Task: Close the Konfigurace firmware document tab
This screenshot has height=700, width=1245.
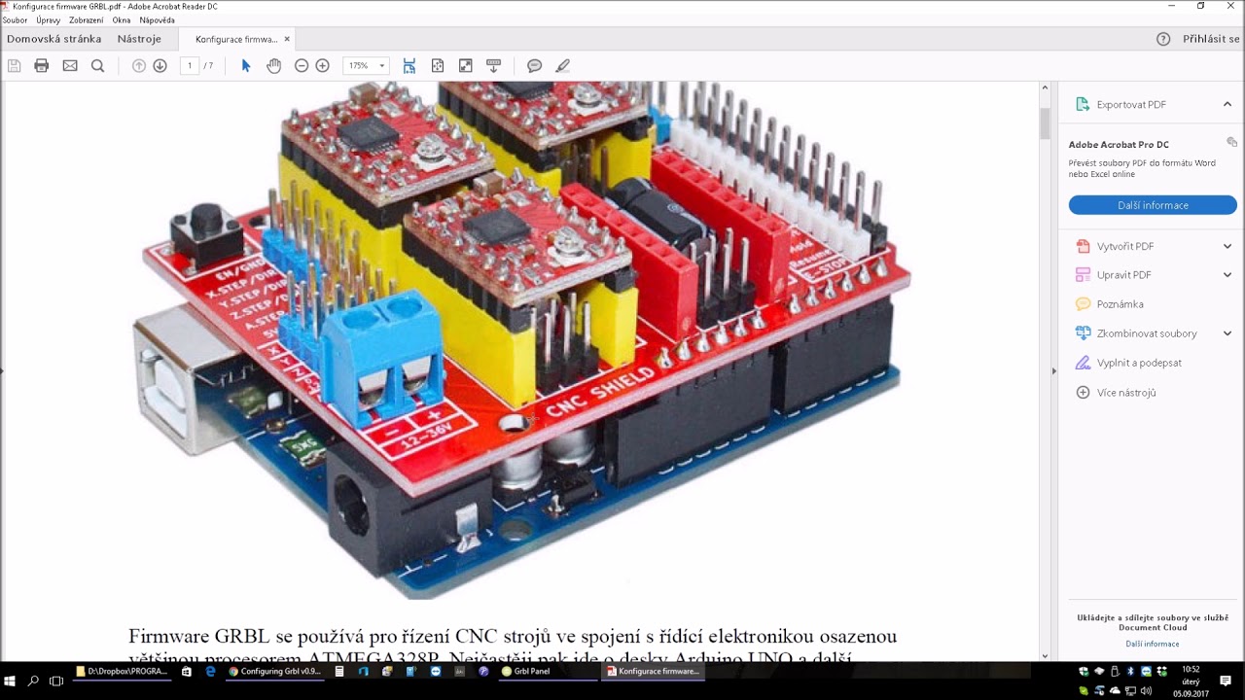Action: pyautogui.click(x=287, y=40)
